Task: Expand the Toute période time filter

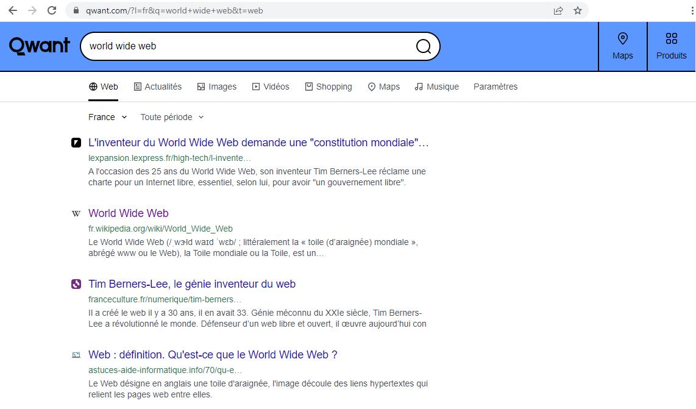Action: click(x=172, y=117)
